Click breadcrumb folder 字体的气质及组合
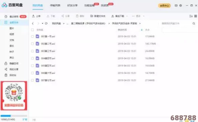This screenshot has height=122, width=198. [x=124, y=23]
